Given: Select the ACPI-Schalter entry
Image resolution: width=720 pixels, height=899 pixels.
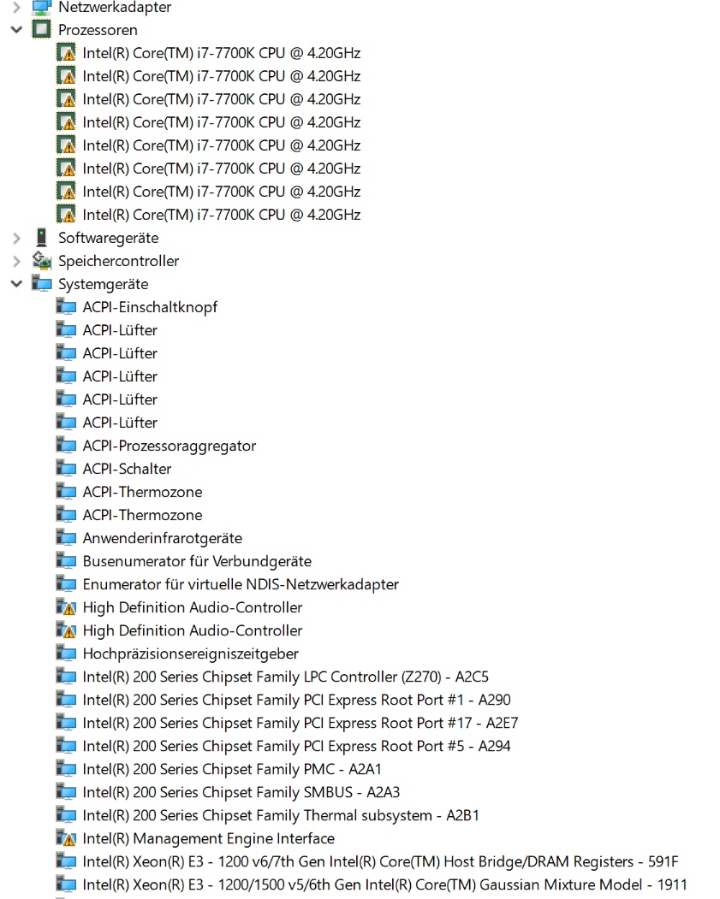Looking at the screenshot, I should 127,469.
